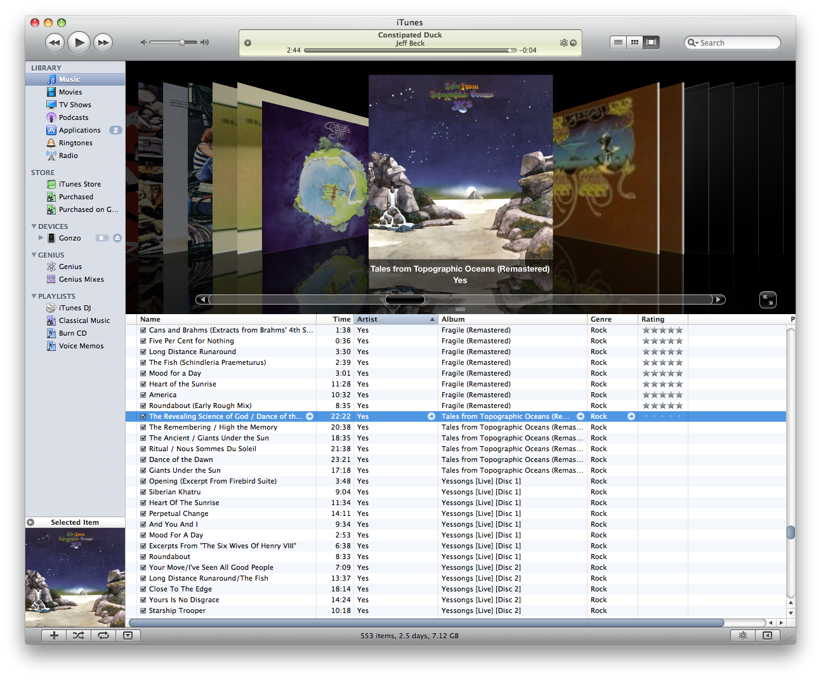Click the Cover Flow right scroll arrow
Image resolution: width=821 pixels, height=679 pixels.
point(719,300)
